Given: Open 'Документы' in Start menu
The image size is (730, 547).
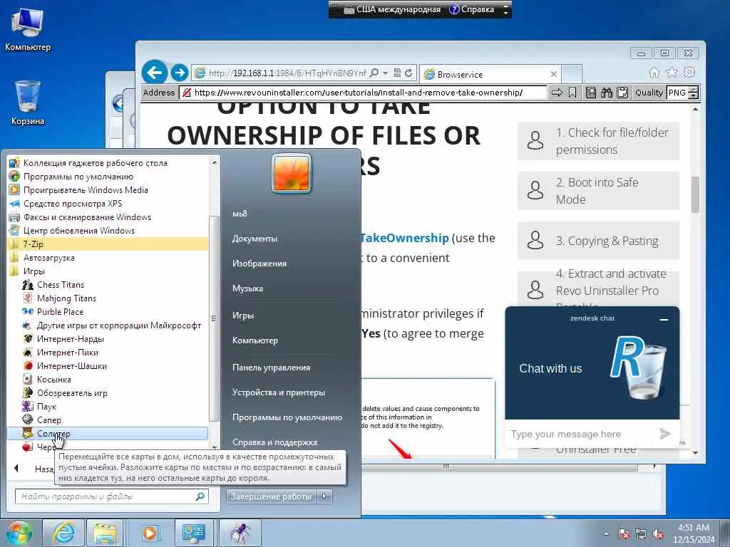Looking at the screenshot, I should point(255,239).
